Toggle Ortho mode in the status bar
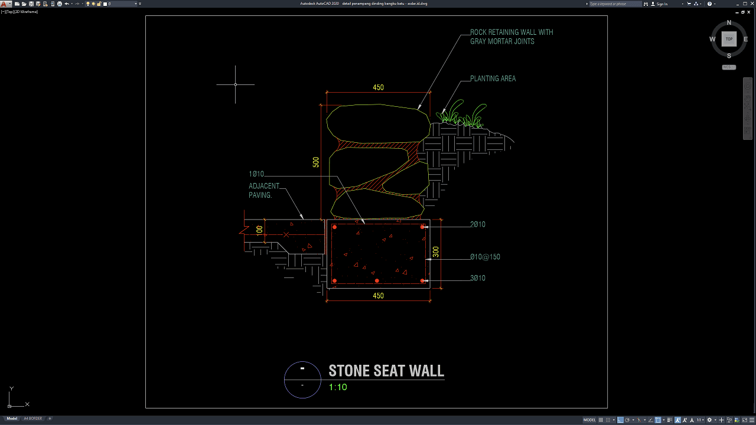The height and width of the screenshot is (425, 756). point(621,420)
